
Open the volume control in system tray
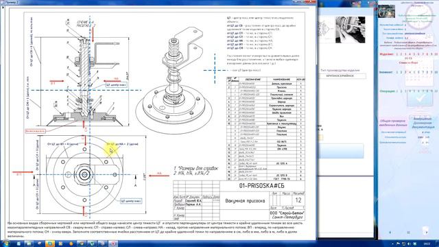point(409,244)
